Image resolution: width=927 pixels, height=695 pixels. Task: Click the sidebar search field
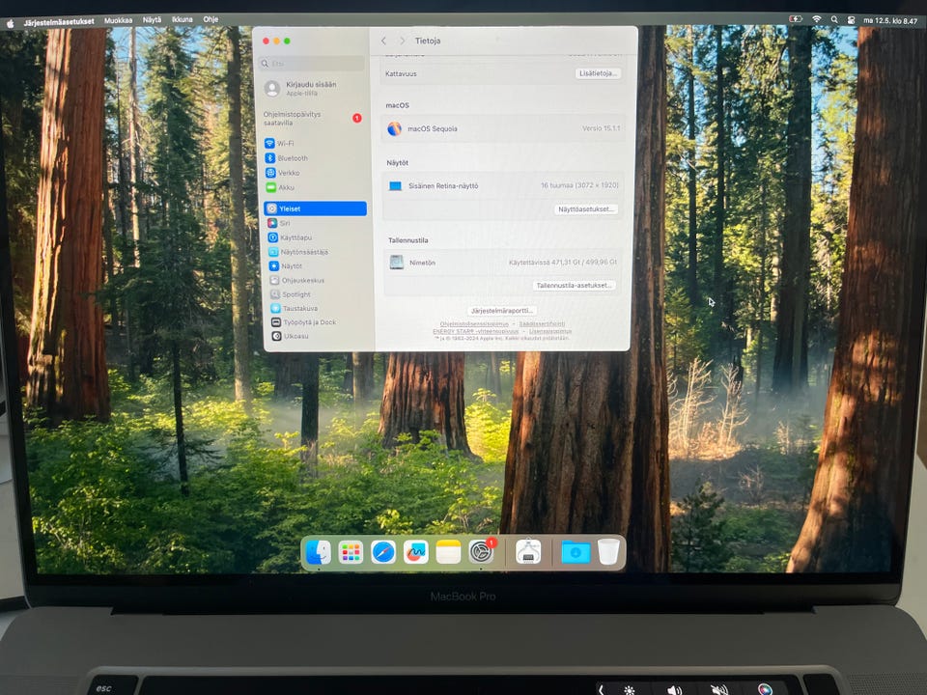click(x=312, y=64)
